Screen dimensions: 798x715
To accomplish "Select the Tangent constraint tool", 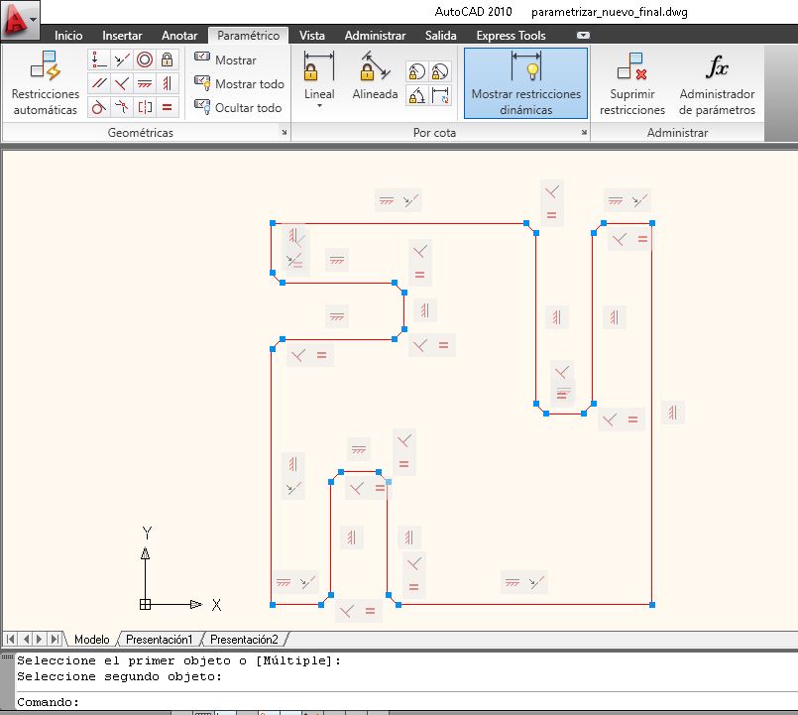I will 99,107.
